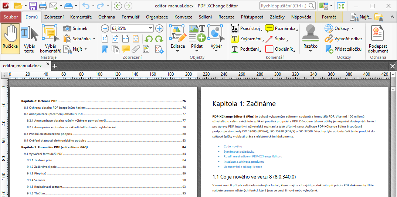The height and width of the screenshot is (197, 397).
Task: Choose the Psací stroj typewriter tool
Action: click(x=247, y=28)
